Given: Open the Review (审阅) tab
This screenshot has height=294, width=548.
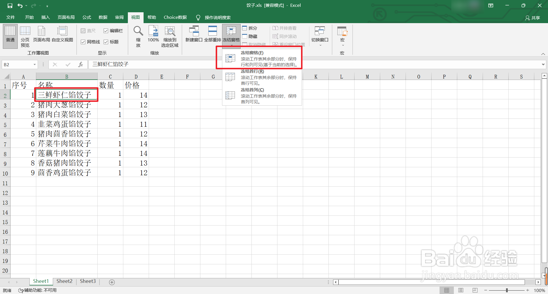Looking at the screenshot, I should [x=119, y=17].
